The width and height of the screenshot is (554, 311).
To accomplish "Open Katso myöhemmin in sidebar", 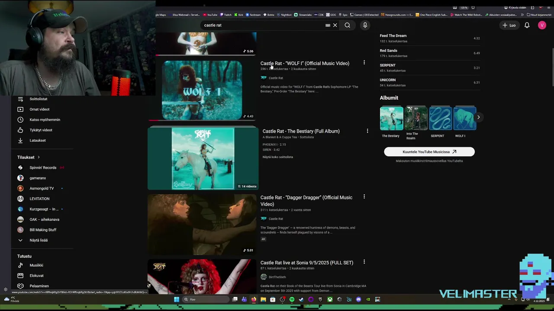I will 45,120.
